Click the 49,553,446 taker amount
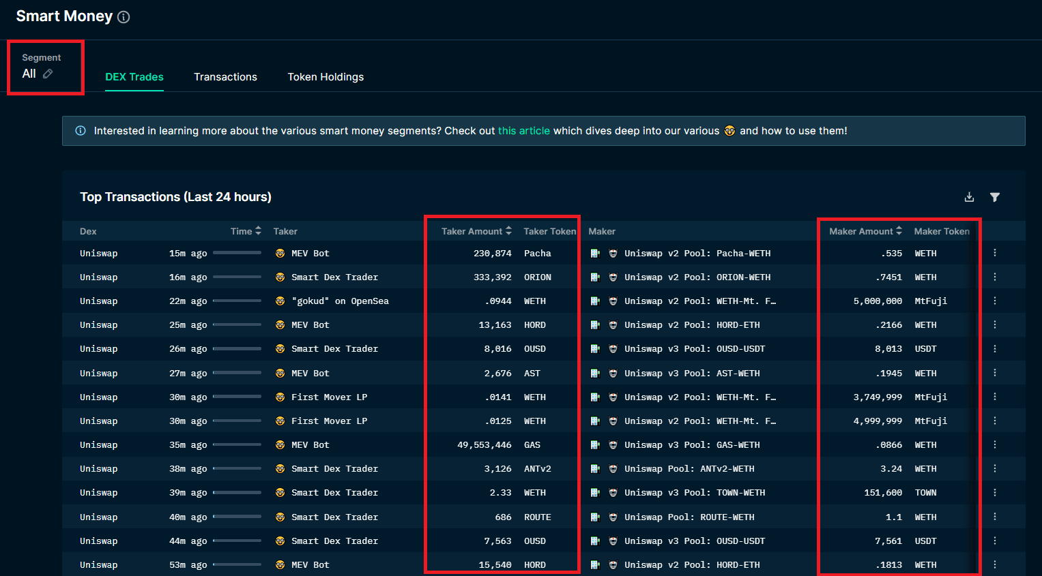 point(484,444)
